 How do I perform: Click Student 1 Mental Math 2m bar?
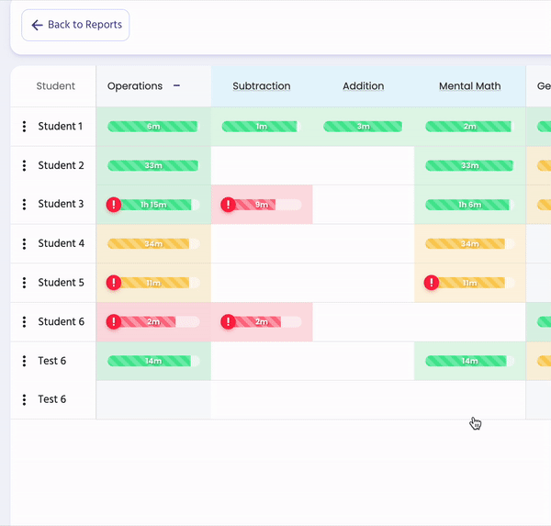[x=470, y=127]
